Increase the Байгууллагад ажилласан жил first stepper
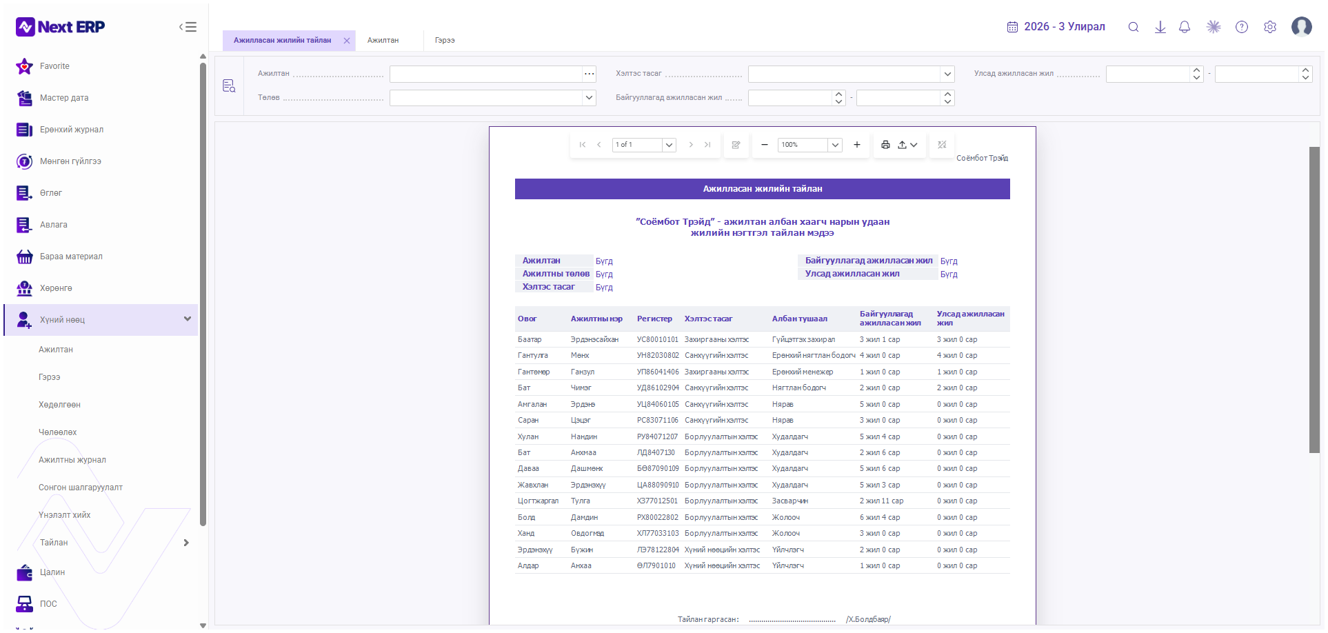 838,94
